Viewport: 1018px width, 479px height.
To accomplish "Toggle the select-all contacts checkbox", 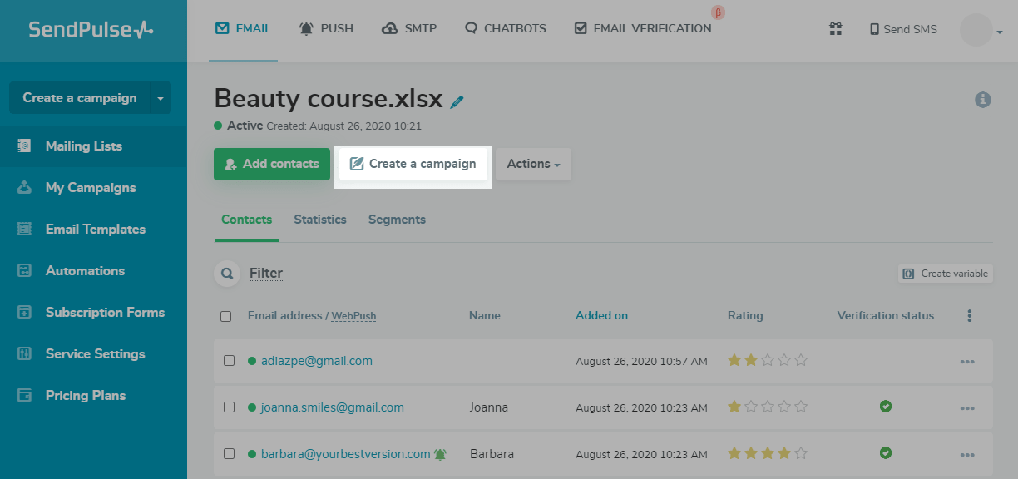I will [x=226, y=316].
